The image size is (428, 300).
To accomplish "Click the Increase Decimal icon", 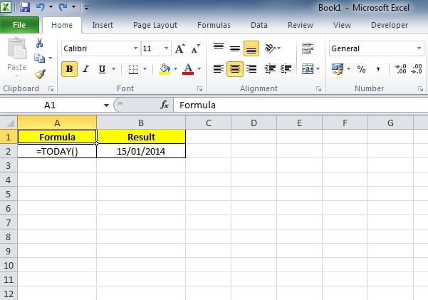I will (400, 69).
